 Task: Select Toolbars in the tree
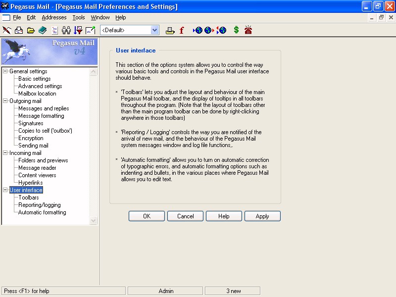[x=29, y=198]
